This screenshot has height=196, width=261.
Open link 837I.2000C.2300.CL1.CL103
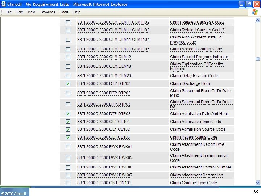(x=103, y=137)
